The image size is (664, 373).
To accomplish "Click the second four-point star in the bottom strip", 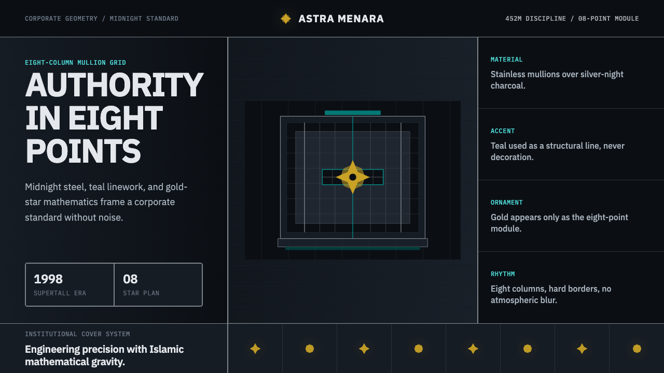I will point(364,349).
